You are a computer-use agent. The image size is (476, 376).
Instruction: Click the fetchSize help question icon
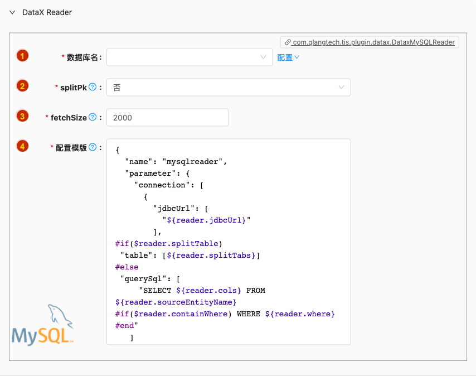(x=93, y=117)
